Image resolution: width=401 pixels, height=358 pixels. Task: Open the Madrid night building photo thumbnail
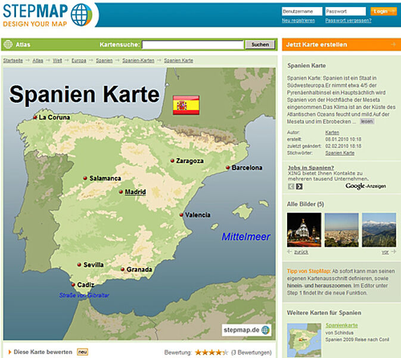coord(304,230)
